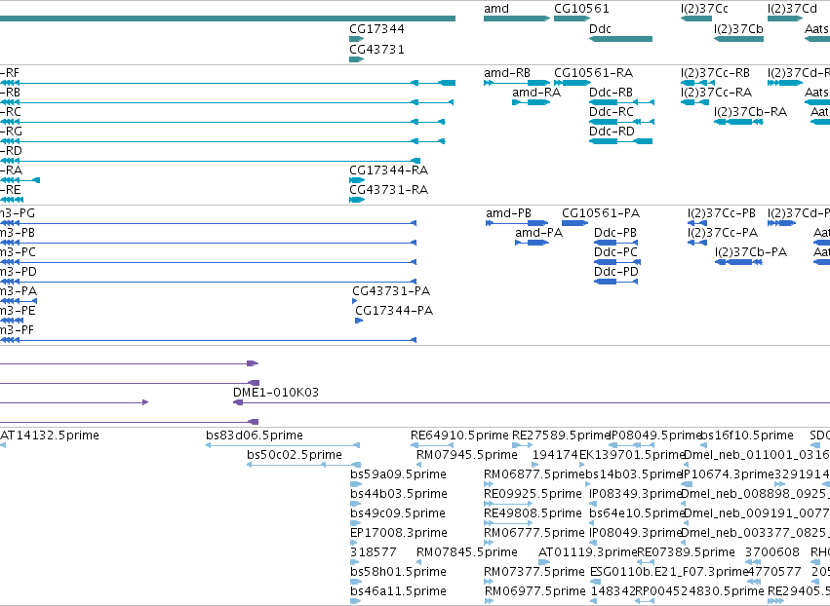The height and width of the screenshot is (606, 830).
Task: Select the l(2)37Cb gene label
Action: pyautogui.click(x=738, y=28)
